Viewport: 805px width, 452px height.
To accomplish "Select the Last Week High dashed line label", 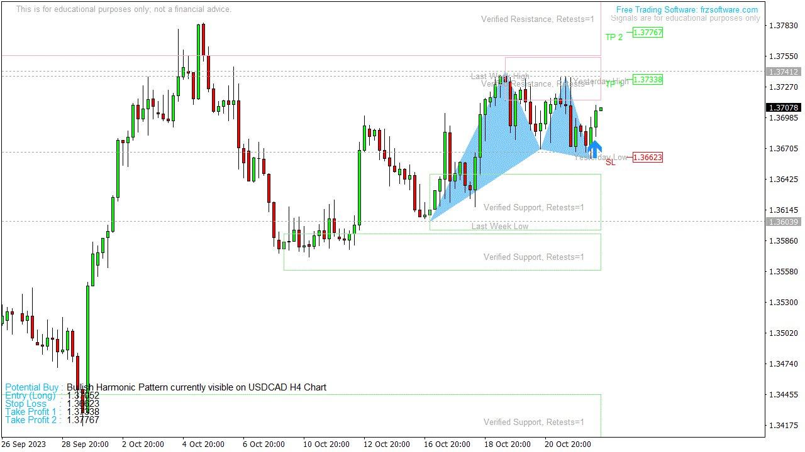I will pyautogui.click(x=501, y=75).
